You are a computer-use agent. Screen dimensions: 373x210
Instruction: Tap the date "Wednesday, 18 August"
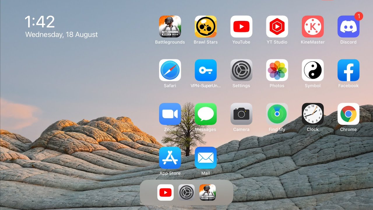click(61, 35)
